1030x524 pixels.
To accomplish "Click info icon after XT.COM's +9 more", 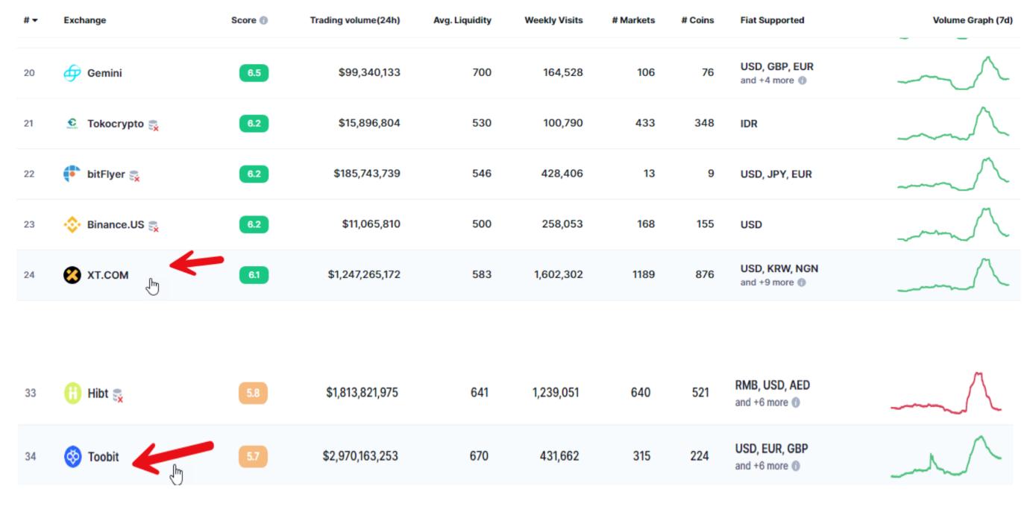I will [x=802, y=282].
